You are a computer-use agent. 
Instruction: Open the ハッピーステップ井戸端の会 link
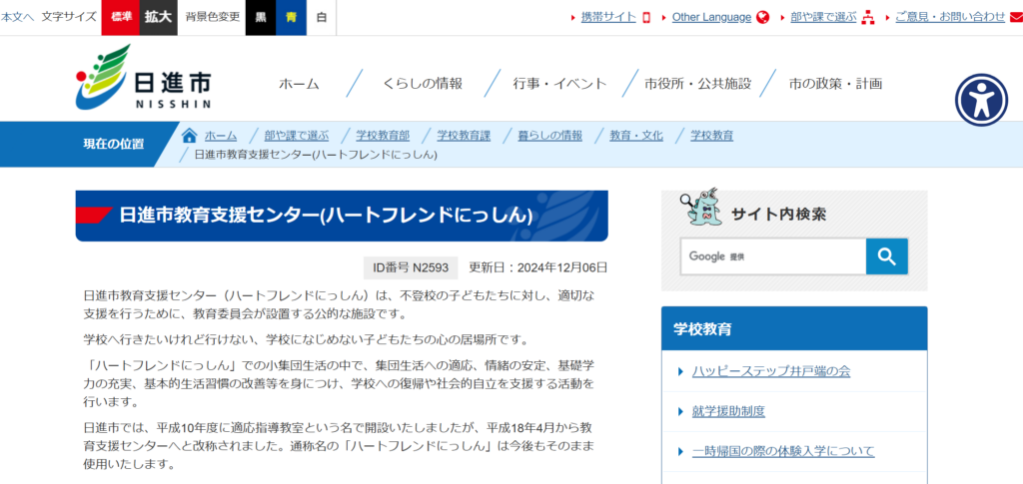(770, 371)
